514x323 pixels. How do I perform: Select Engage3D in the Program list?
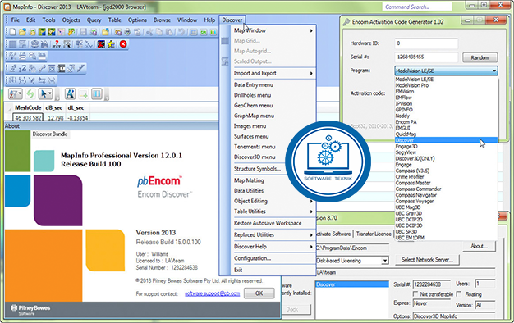446,147
